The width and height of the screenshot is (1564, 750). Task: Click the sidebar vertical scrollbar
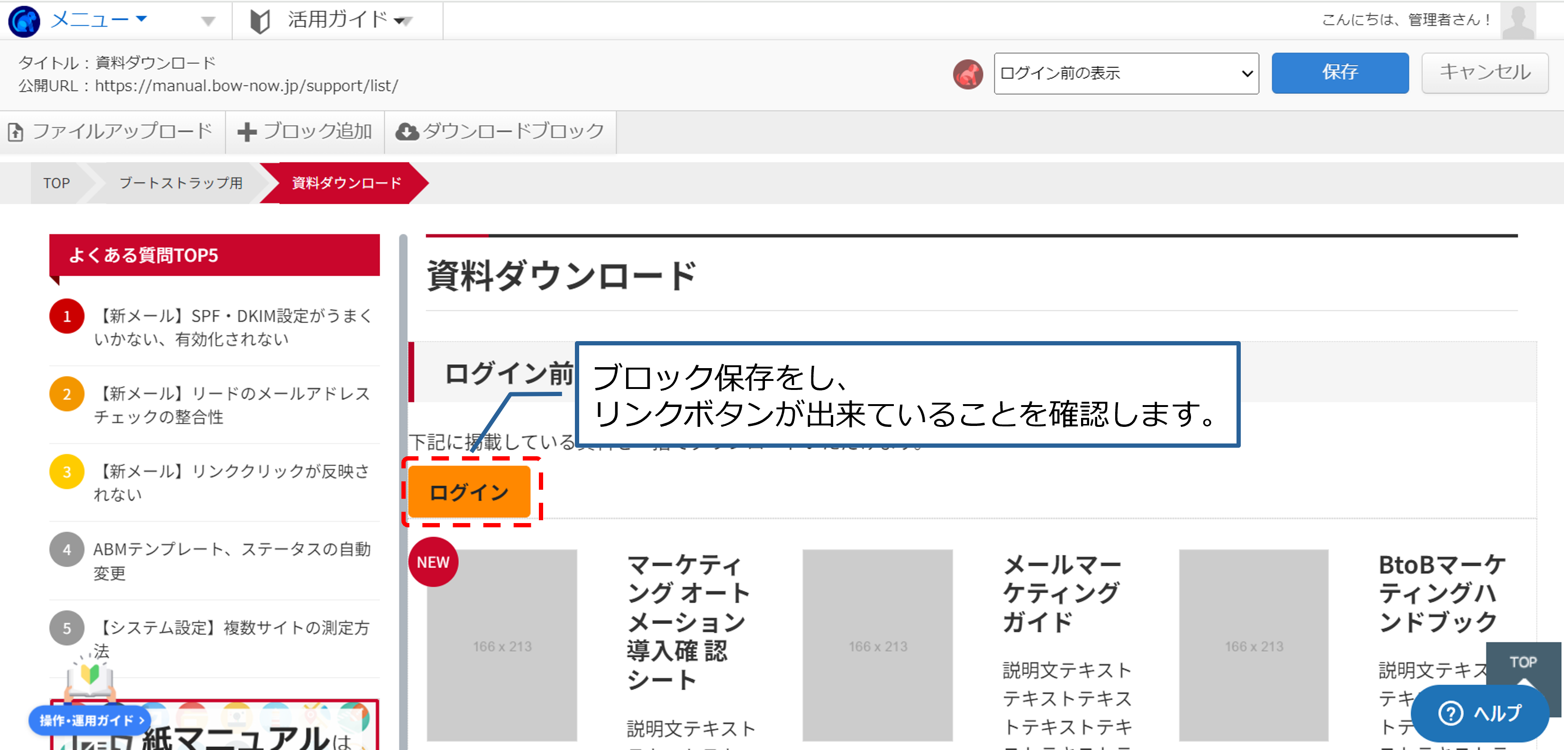[x=402, y=491]
